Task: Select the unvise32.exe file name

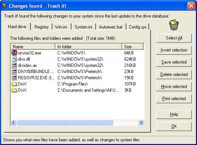Action: pos(30,53)
